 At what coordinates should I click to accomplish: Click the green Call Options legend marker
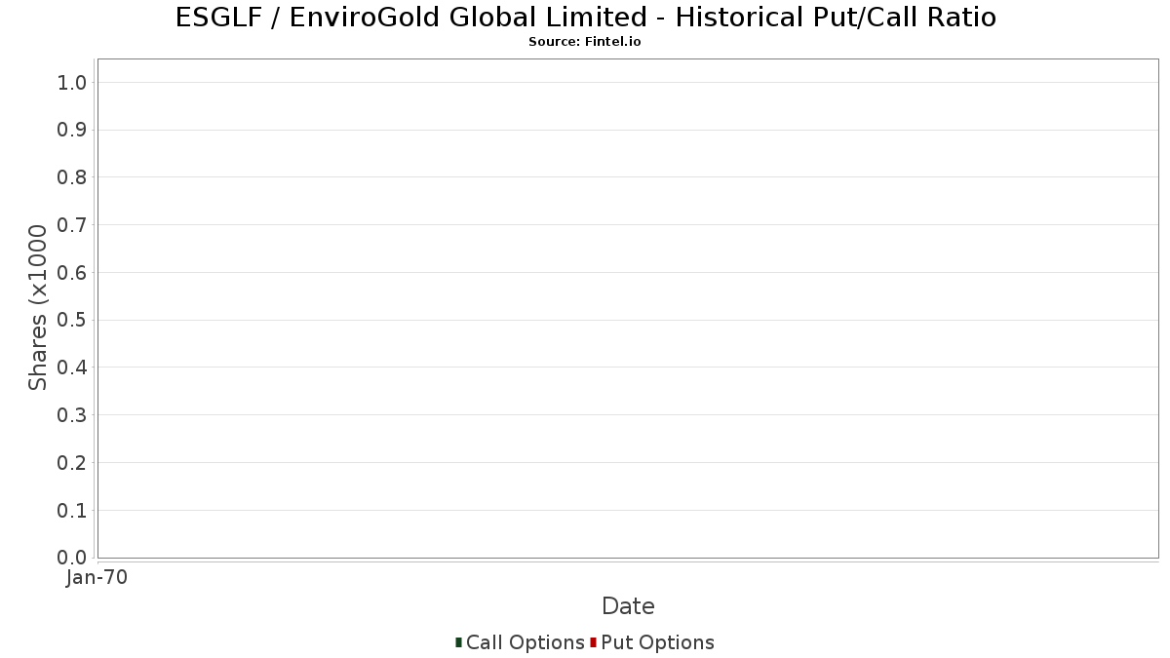pos(458,642)
